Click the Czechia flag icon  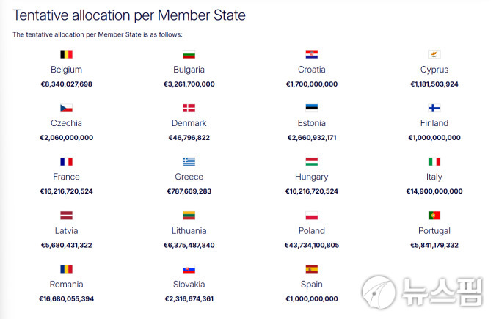pos(66,108)
